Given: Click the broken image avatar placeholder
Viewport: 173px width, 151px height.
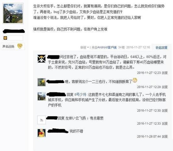Looking at the screenshot, I should 41,120.
